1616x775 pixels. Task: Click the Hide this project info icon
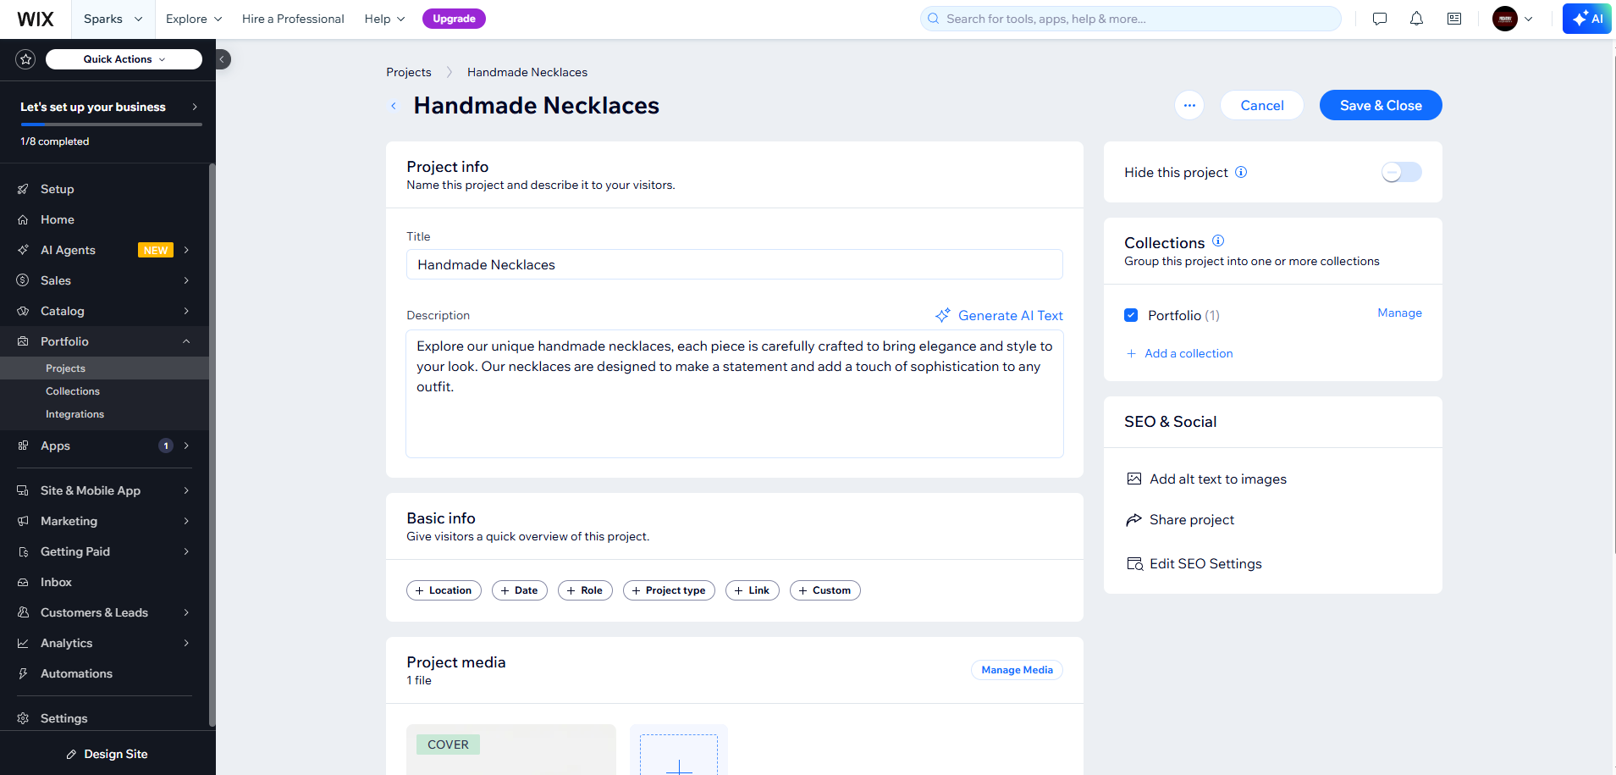1241,172
